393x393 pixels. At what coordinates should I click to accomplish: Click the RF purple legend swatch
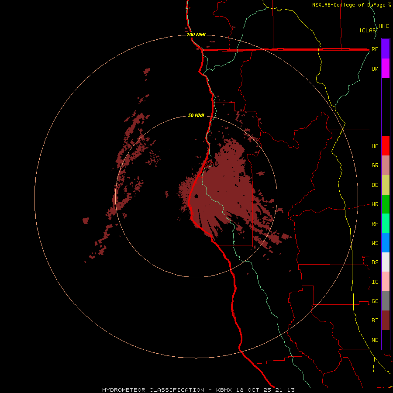click(x=386, y=49)
